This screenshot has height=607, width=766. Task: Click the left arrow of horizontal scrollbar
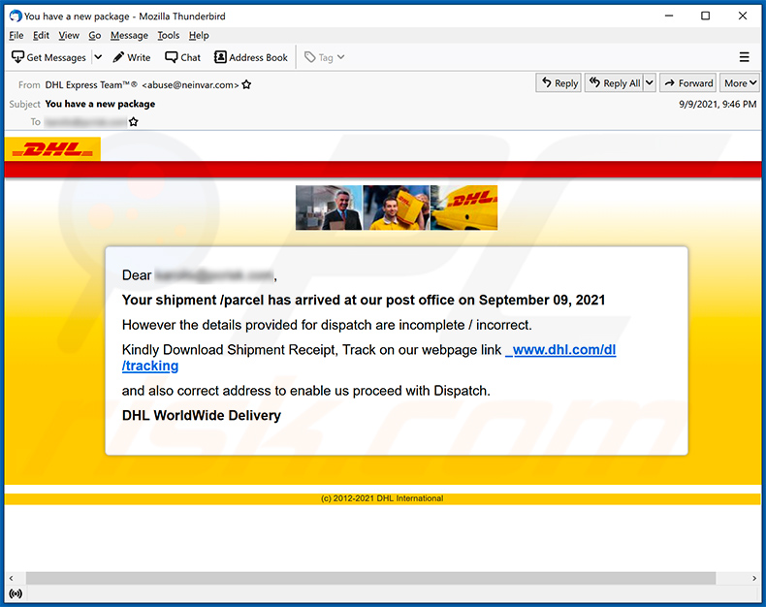point(12,578)
